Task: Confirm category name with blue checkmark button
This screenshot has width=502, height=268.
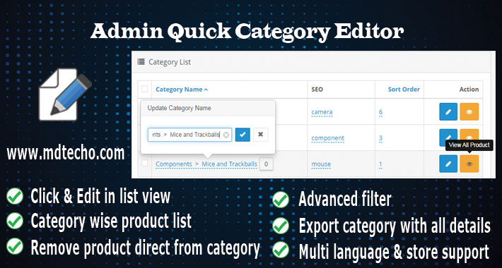Action: tap(243, 135)
